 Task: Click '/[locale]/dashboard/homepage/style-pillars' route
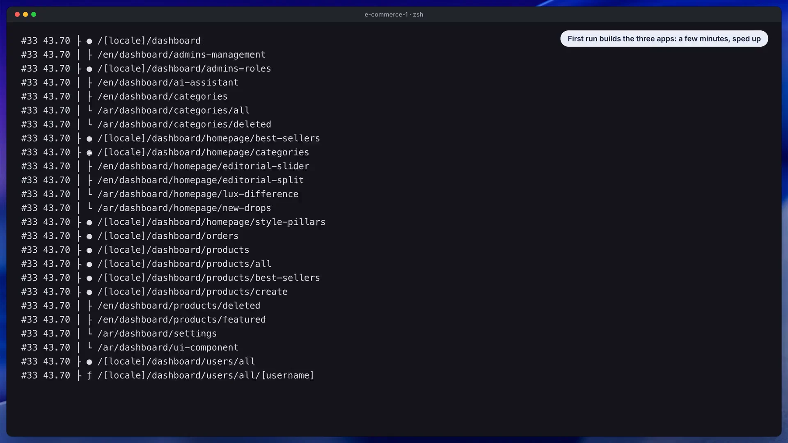pos(211,222)
